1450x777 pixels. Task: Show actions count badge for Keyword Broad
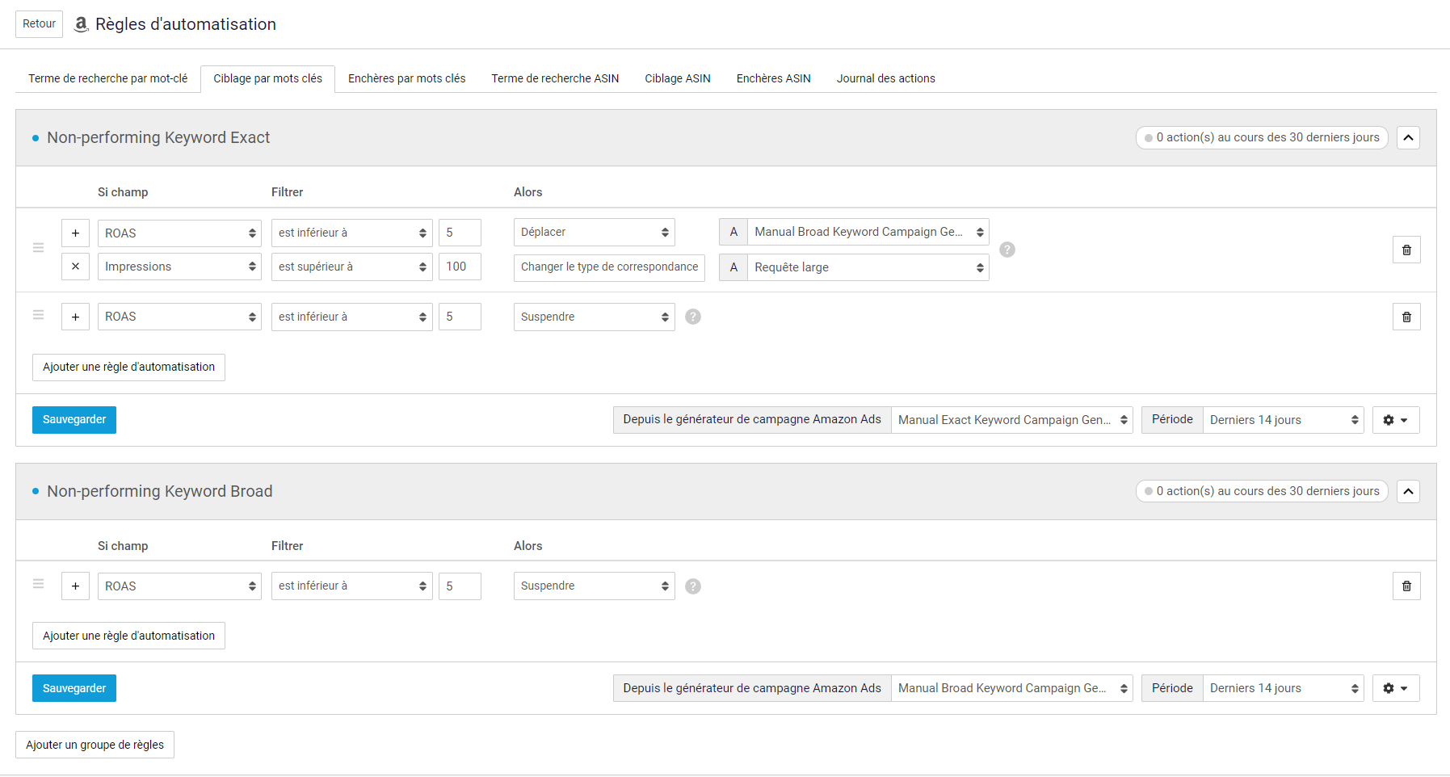[x=1262, y=491]
